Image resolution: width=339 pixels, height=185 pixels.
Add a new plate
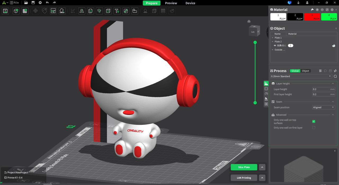point(25,11)
